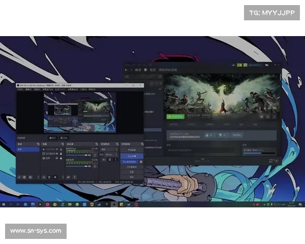The image size is (305, 244).
Task: Open source Properties button above OBS docks
Action: [x=52, y=138]
